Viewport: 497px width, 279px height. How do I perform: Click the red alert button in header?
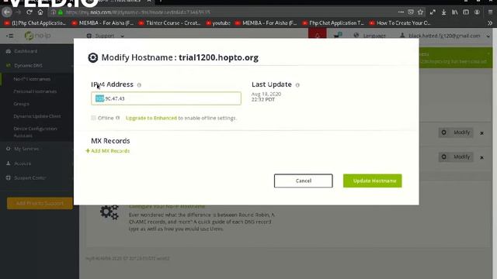(x=318, y=34)
